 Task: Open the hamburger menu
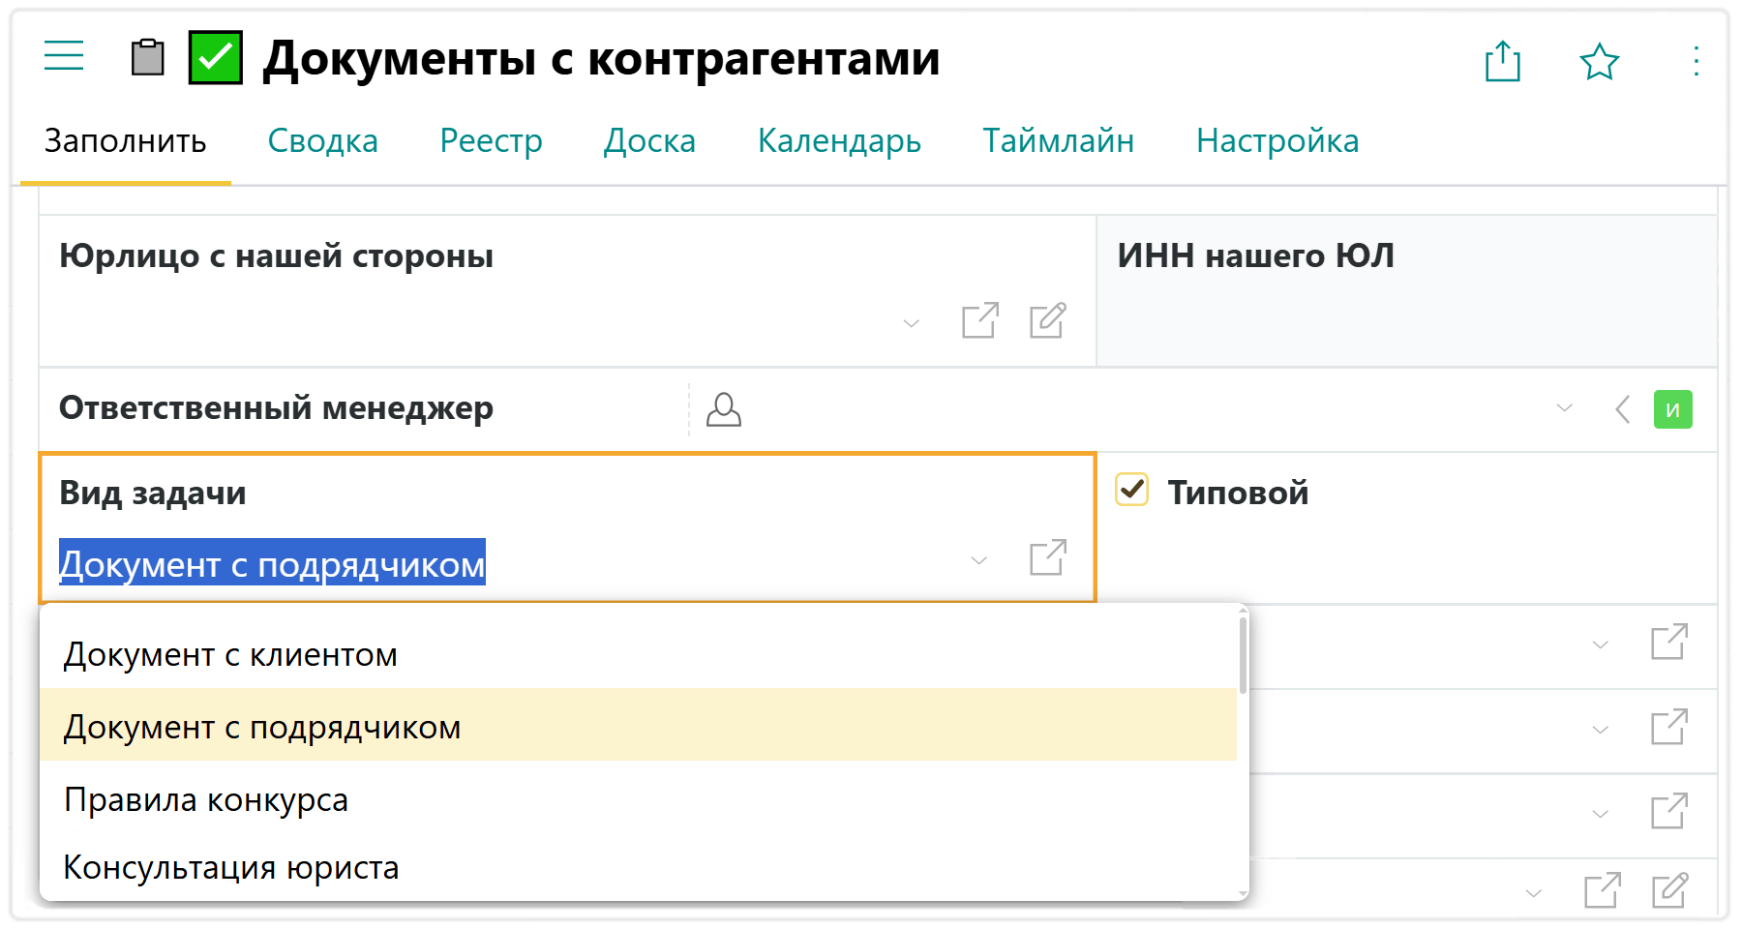(x=64, y=56)
